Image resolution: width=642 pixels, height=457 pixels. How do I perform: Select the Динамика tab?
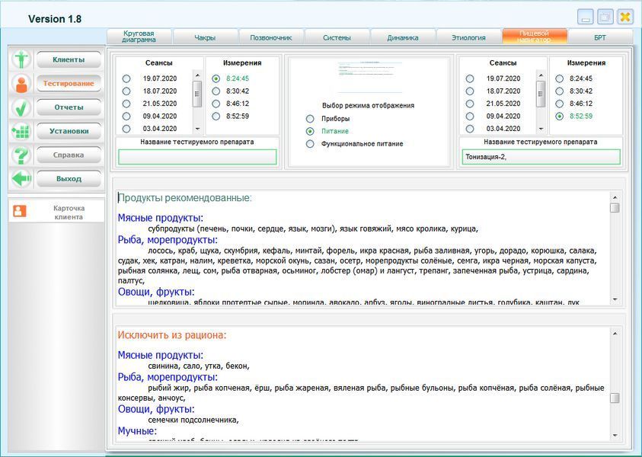[x=403, y=37]
